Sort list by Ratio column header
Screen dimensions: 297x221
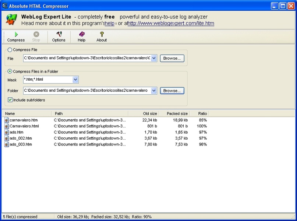pyautogui.click(x=199, y=113)
